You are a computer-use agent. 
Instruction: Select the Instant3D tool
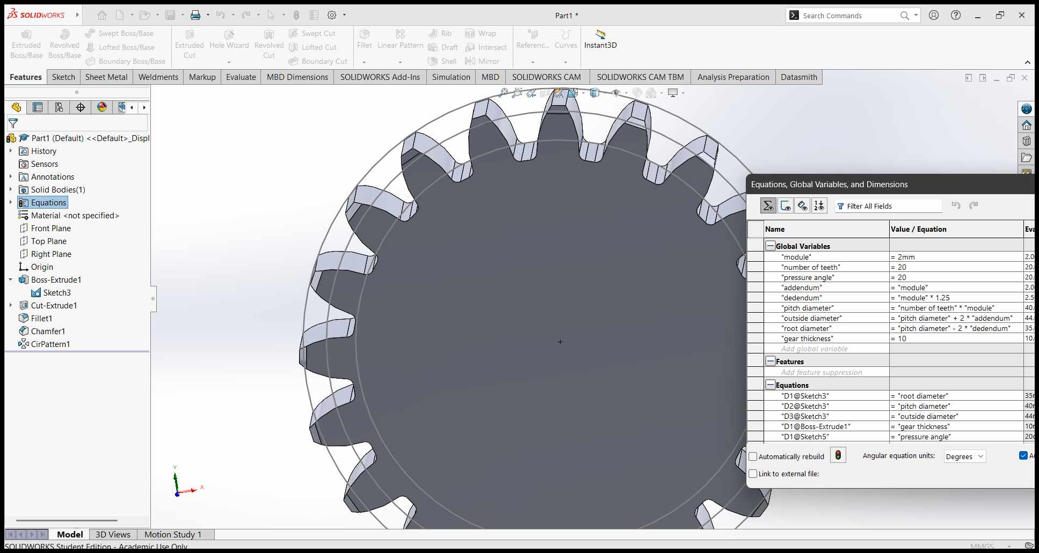600,40
